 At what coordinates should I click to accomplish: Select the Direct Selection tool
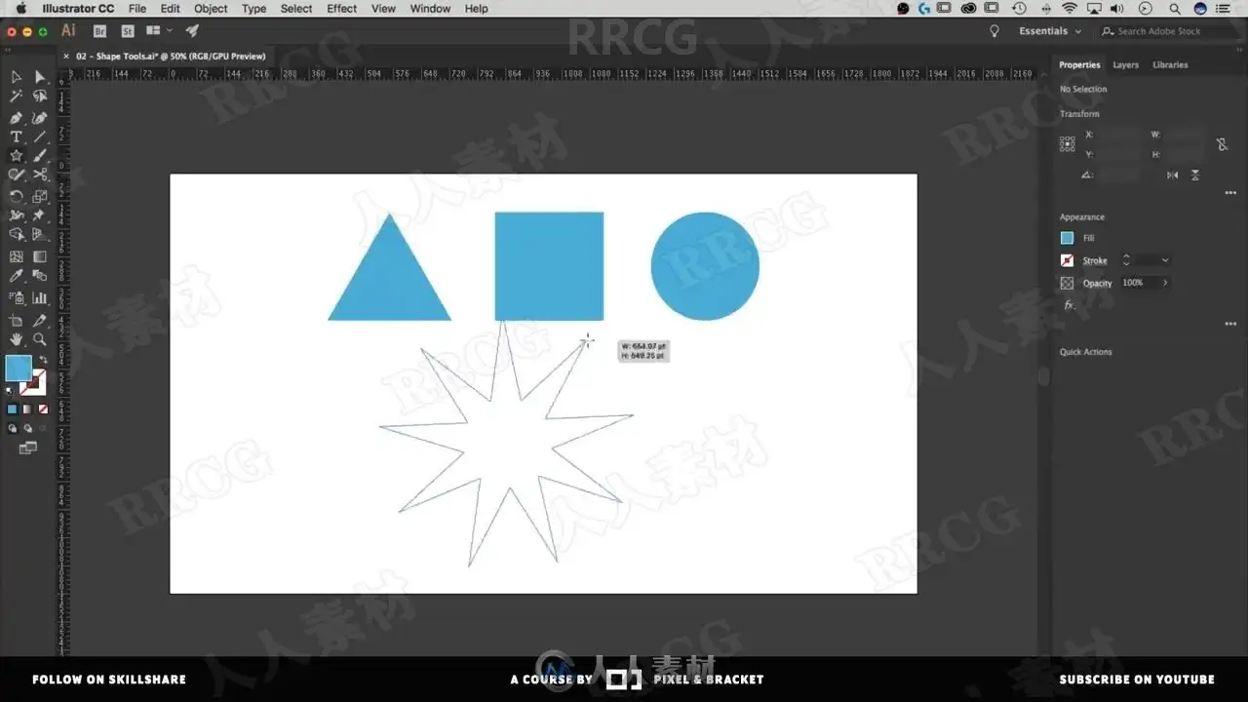tap(40, 77)
